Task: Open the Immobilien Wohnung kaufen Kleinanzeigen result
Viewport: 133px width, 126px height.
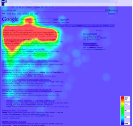Action: pos(23,49)
